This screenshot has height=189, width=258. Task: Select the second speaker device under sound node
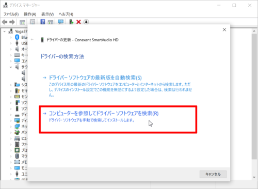23,79
